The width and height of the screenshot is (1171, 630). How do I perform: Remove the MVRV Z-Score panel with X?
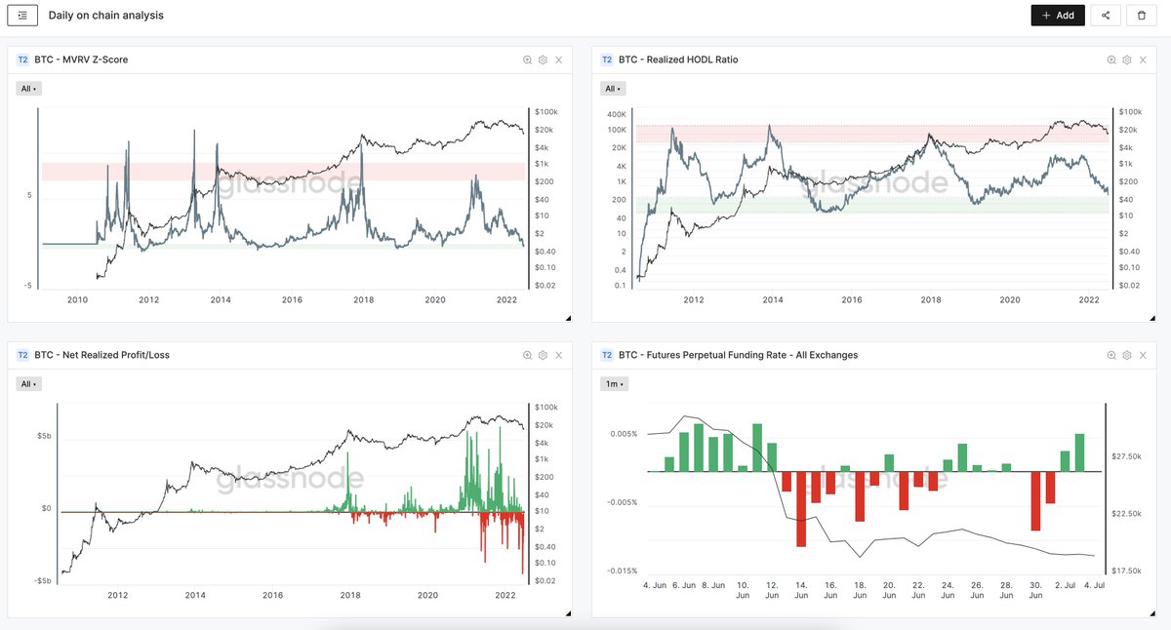[558, 59]
